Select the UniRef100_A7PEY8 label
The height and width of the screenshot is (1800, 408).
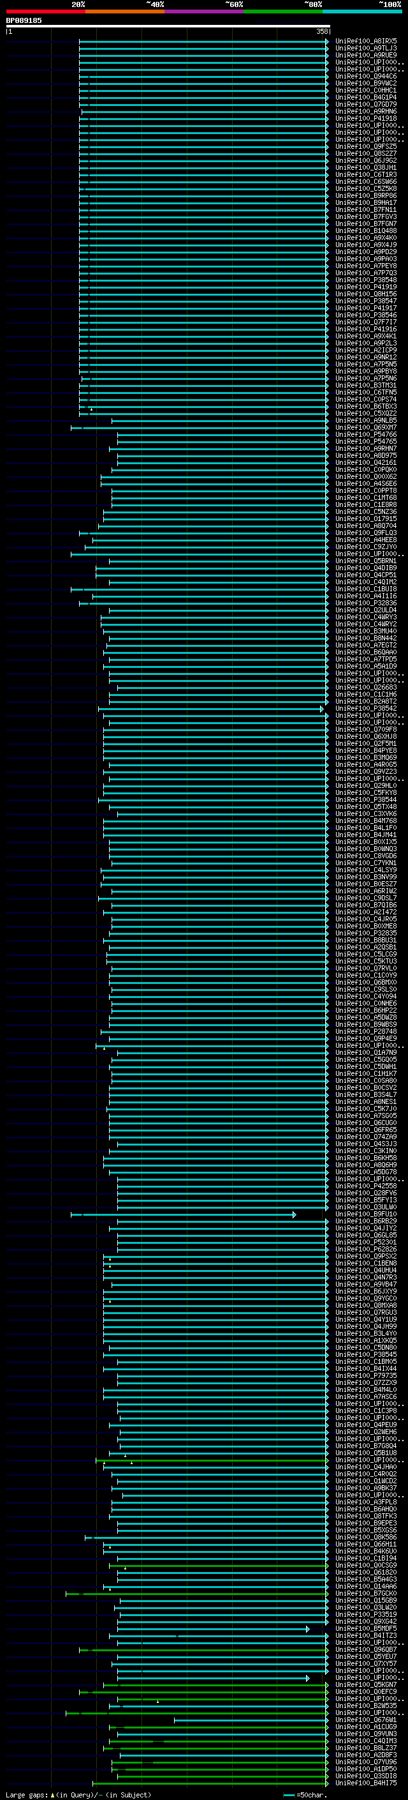[x=365, y=266]
